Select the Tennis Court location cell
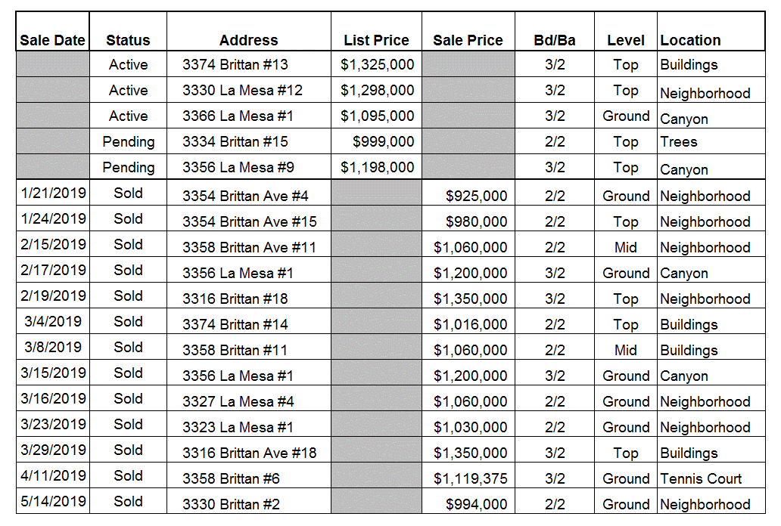 point(701,479)
